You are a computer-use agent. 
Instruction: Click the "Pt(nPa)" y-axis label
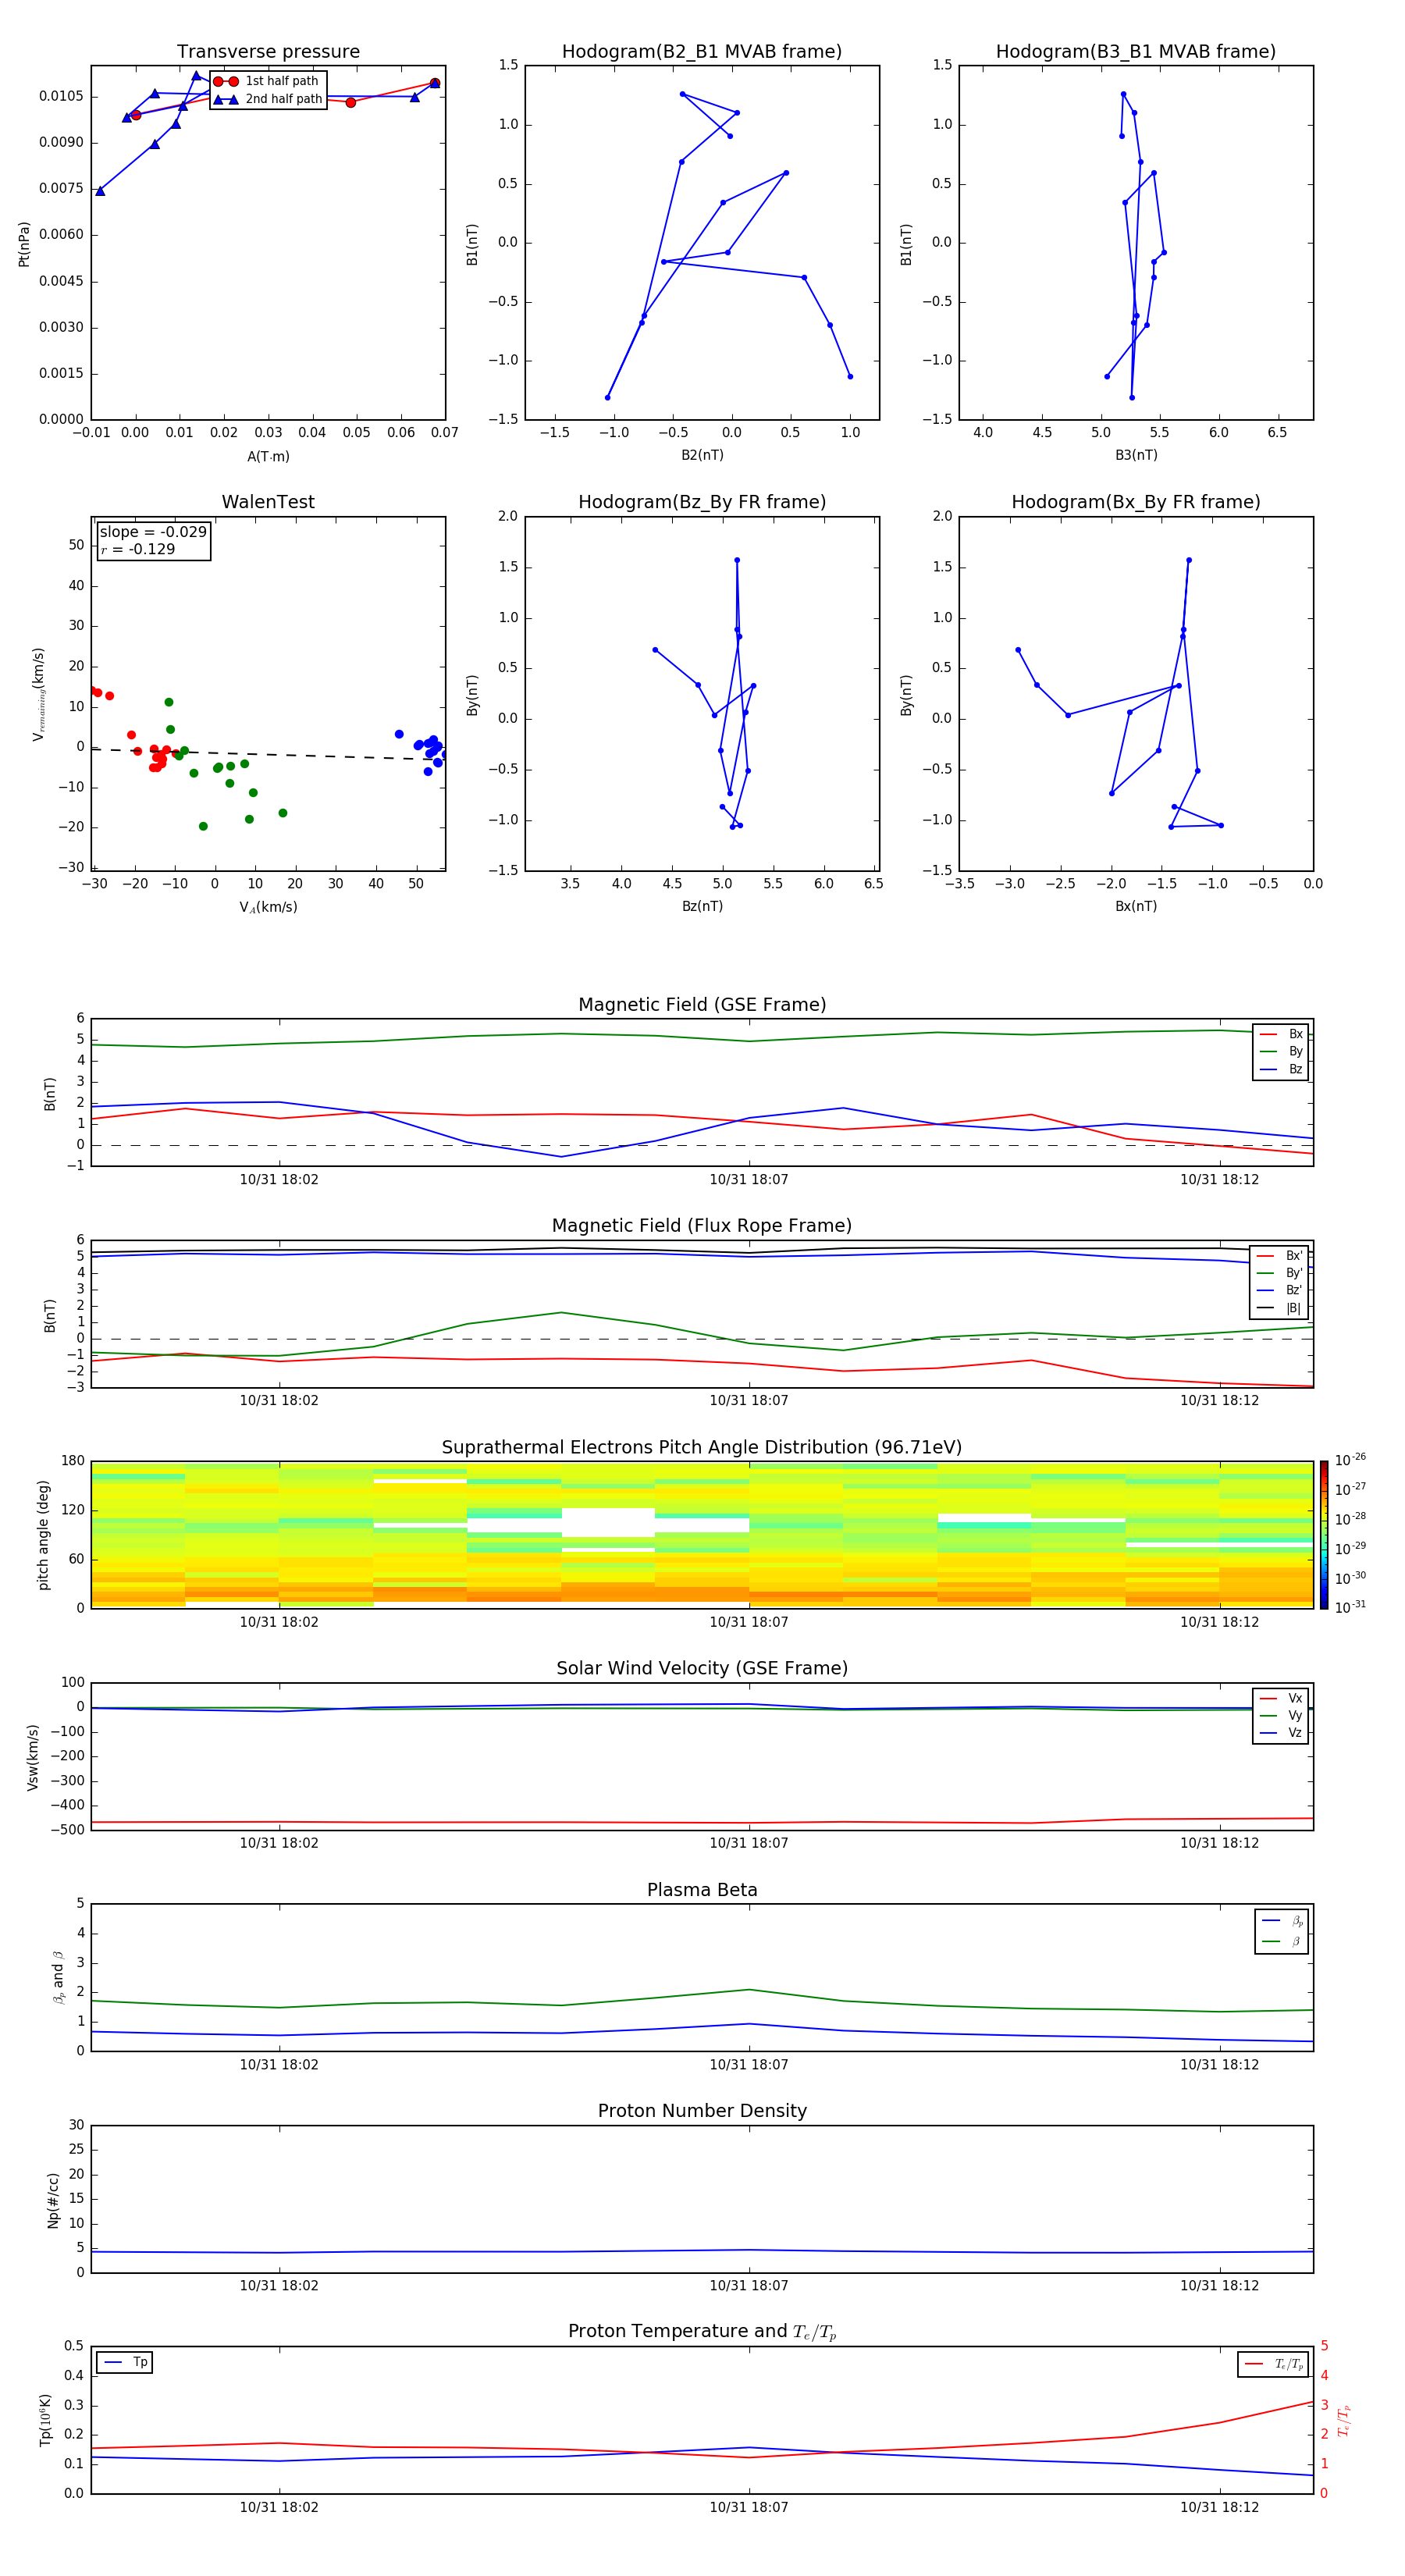(x=24, y=243)
